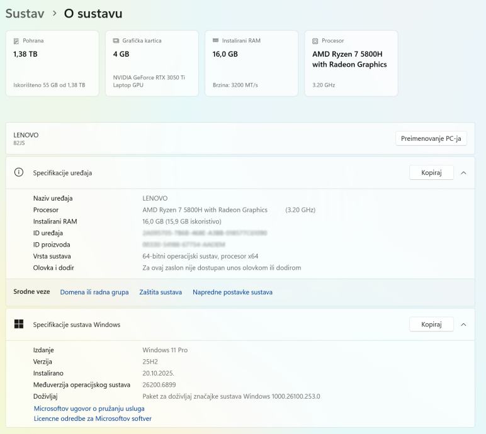This screenshot has height=434, width=486.
Task: Open the Zaštita sustava link
Action: [x=161, y=292]
